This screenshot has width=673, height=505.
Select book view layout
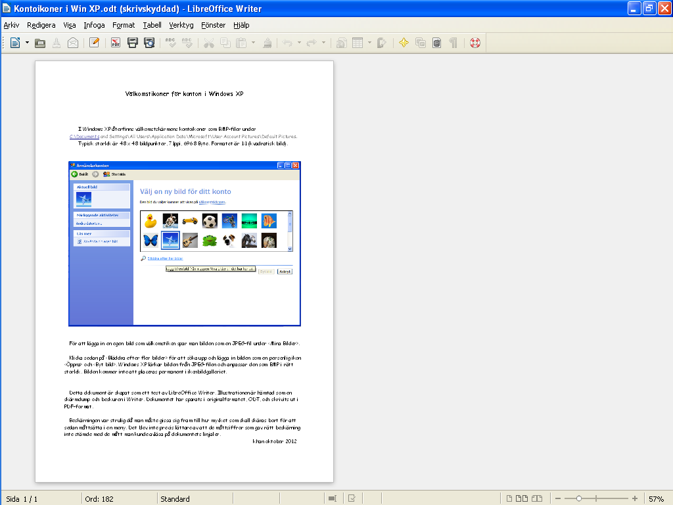(537, 498)
